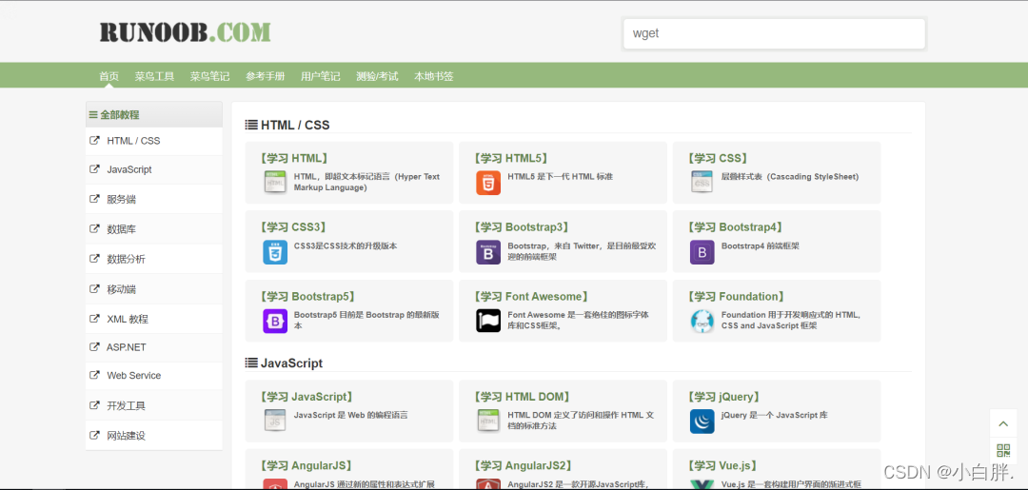
Task: Open the 【学习 JavaScript】 tutorial link
Action: [x=306, y=397]
